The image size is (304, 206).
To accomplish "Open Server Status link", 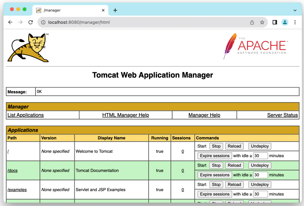I will [283, 115].
